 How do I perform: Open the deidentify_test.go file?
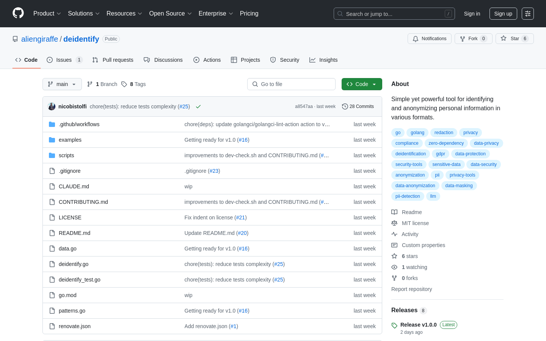pyautogui.click(x=80, y=280)
